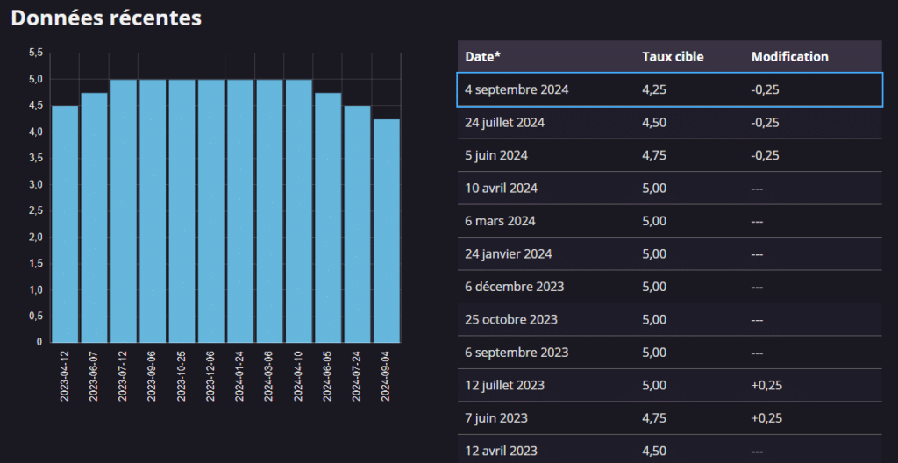Select the "5 juin 2024" date cell
Viewport: 898px width, 463px height.
(x=496, y=155)
